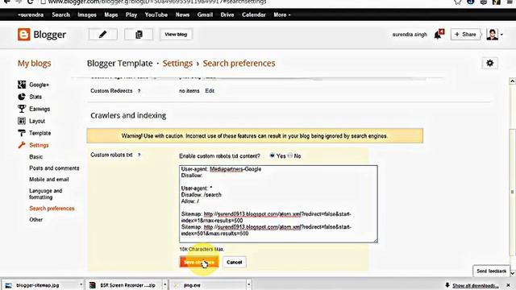Click the Layout sidebar icon

(22, 121)
